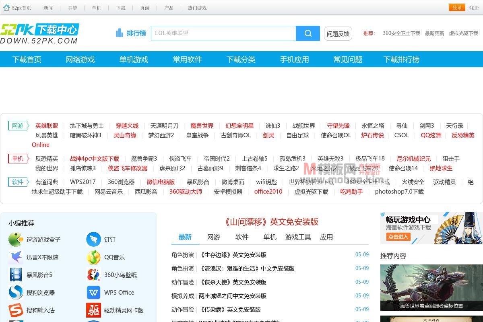Open the 排行榜 bar chart icon
483x322 pixels.
click(119, 33)
